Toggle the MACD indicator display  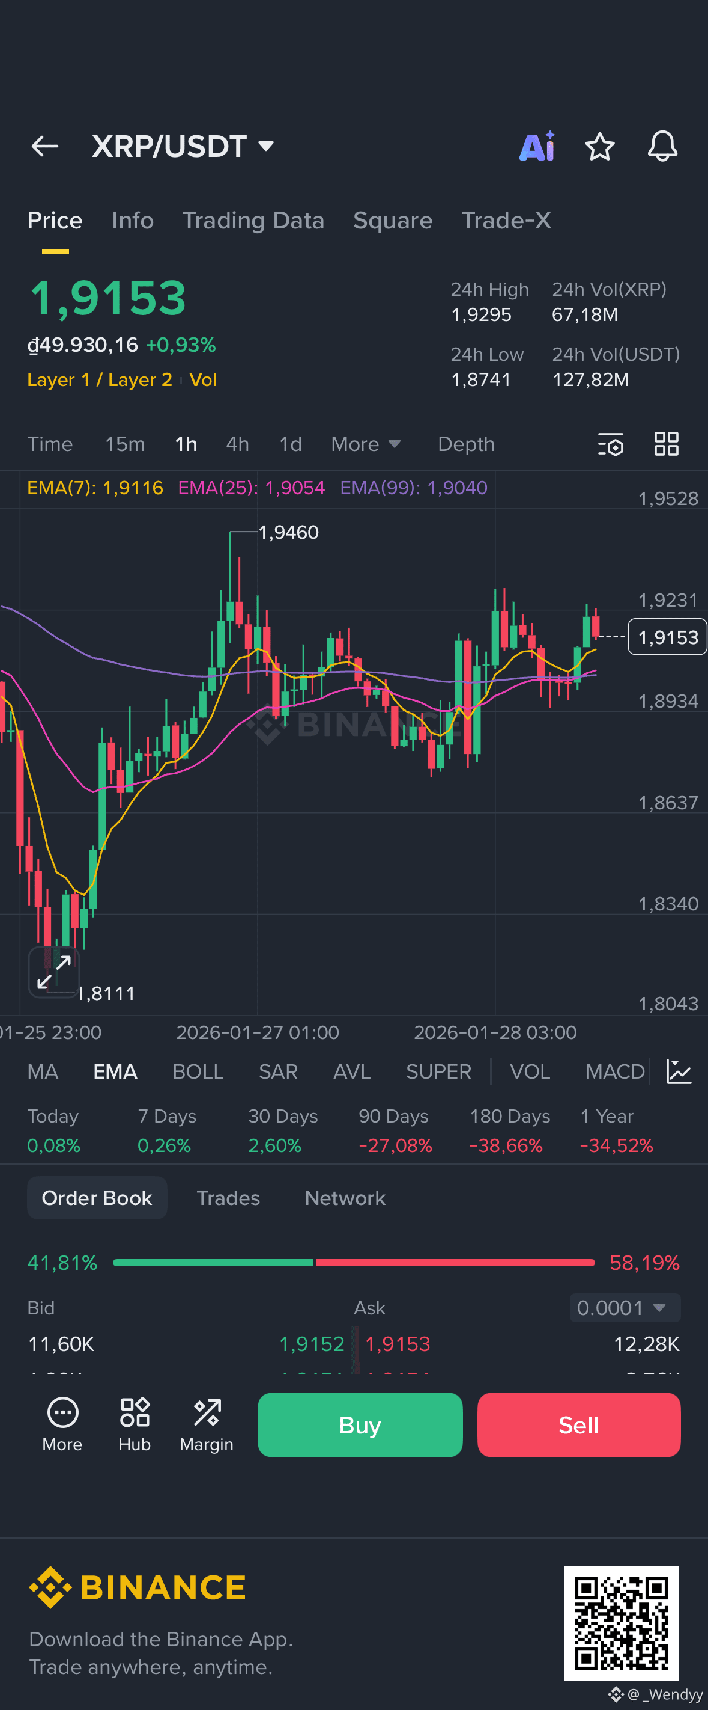(614, 1071)
